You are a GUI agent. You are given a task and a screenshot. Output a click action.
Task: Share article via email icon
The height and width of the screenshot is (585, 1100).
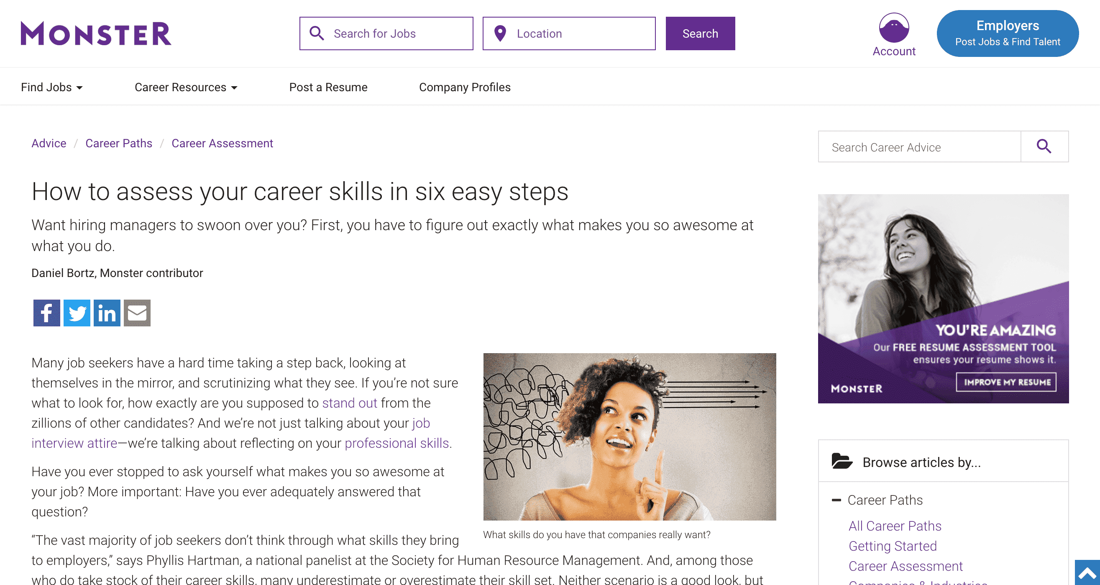(x=137, y=313)
